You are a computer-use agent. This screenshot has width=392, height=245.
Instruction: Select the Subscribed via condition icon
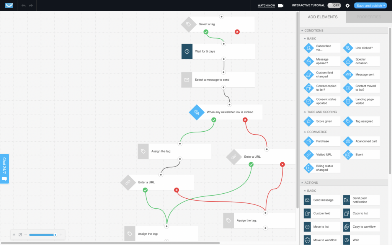pyautogui.click(x=309, y=48)
